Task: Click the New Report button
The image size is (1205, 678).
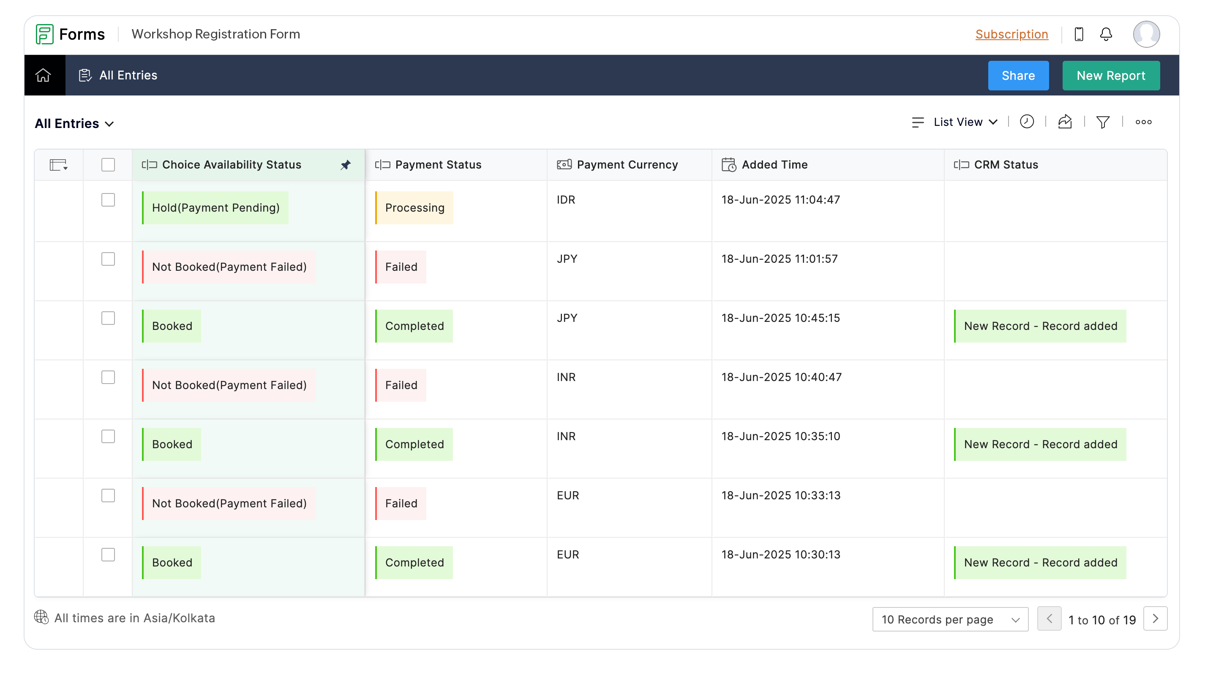Action: [x=1110, y=75]
